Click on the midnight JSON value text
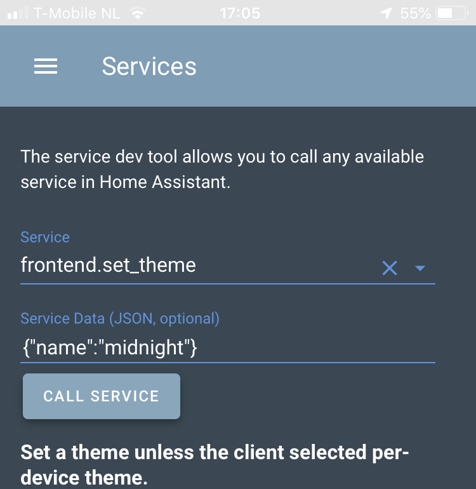 pos(144,348)
